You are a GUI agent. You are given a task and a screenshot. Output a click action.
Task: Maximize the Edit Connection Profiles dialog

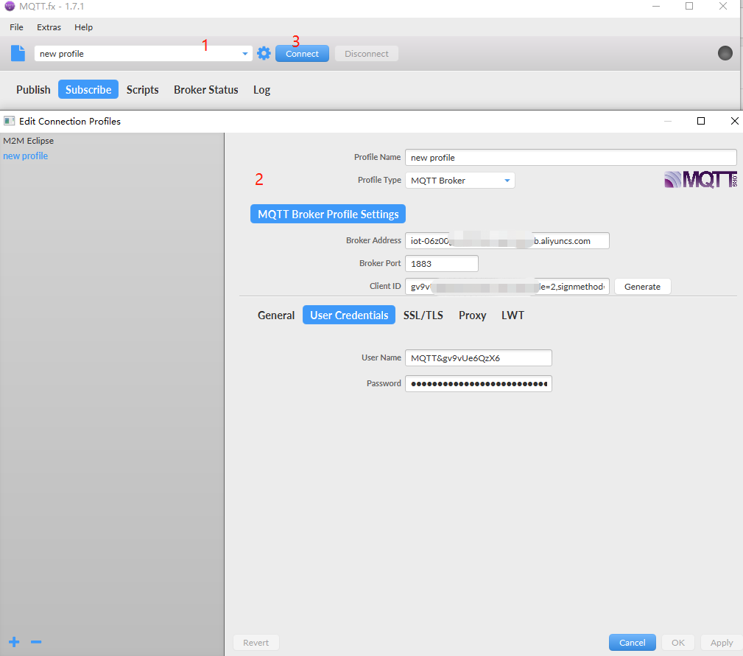(x=701, y=121)
